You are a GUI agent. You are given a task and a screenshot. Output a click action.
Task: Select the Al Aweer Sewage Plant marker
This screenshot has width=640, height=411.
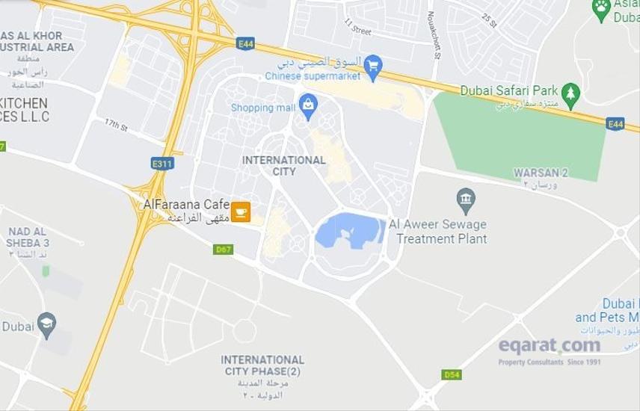466,201
